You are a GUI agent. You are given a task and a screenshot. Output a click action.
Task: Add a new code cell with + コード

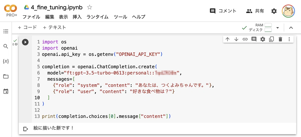(27, 27)
